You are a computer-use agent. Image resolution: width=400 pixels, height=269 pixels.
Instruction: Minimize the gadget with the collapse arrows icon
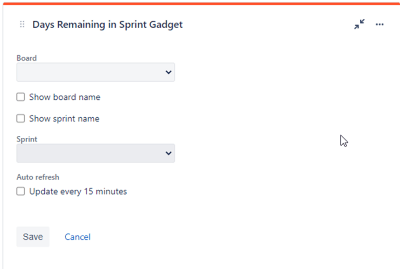[x=359, y=24]
